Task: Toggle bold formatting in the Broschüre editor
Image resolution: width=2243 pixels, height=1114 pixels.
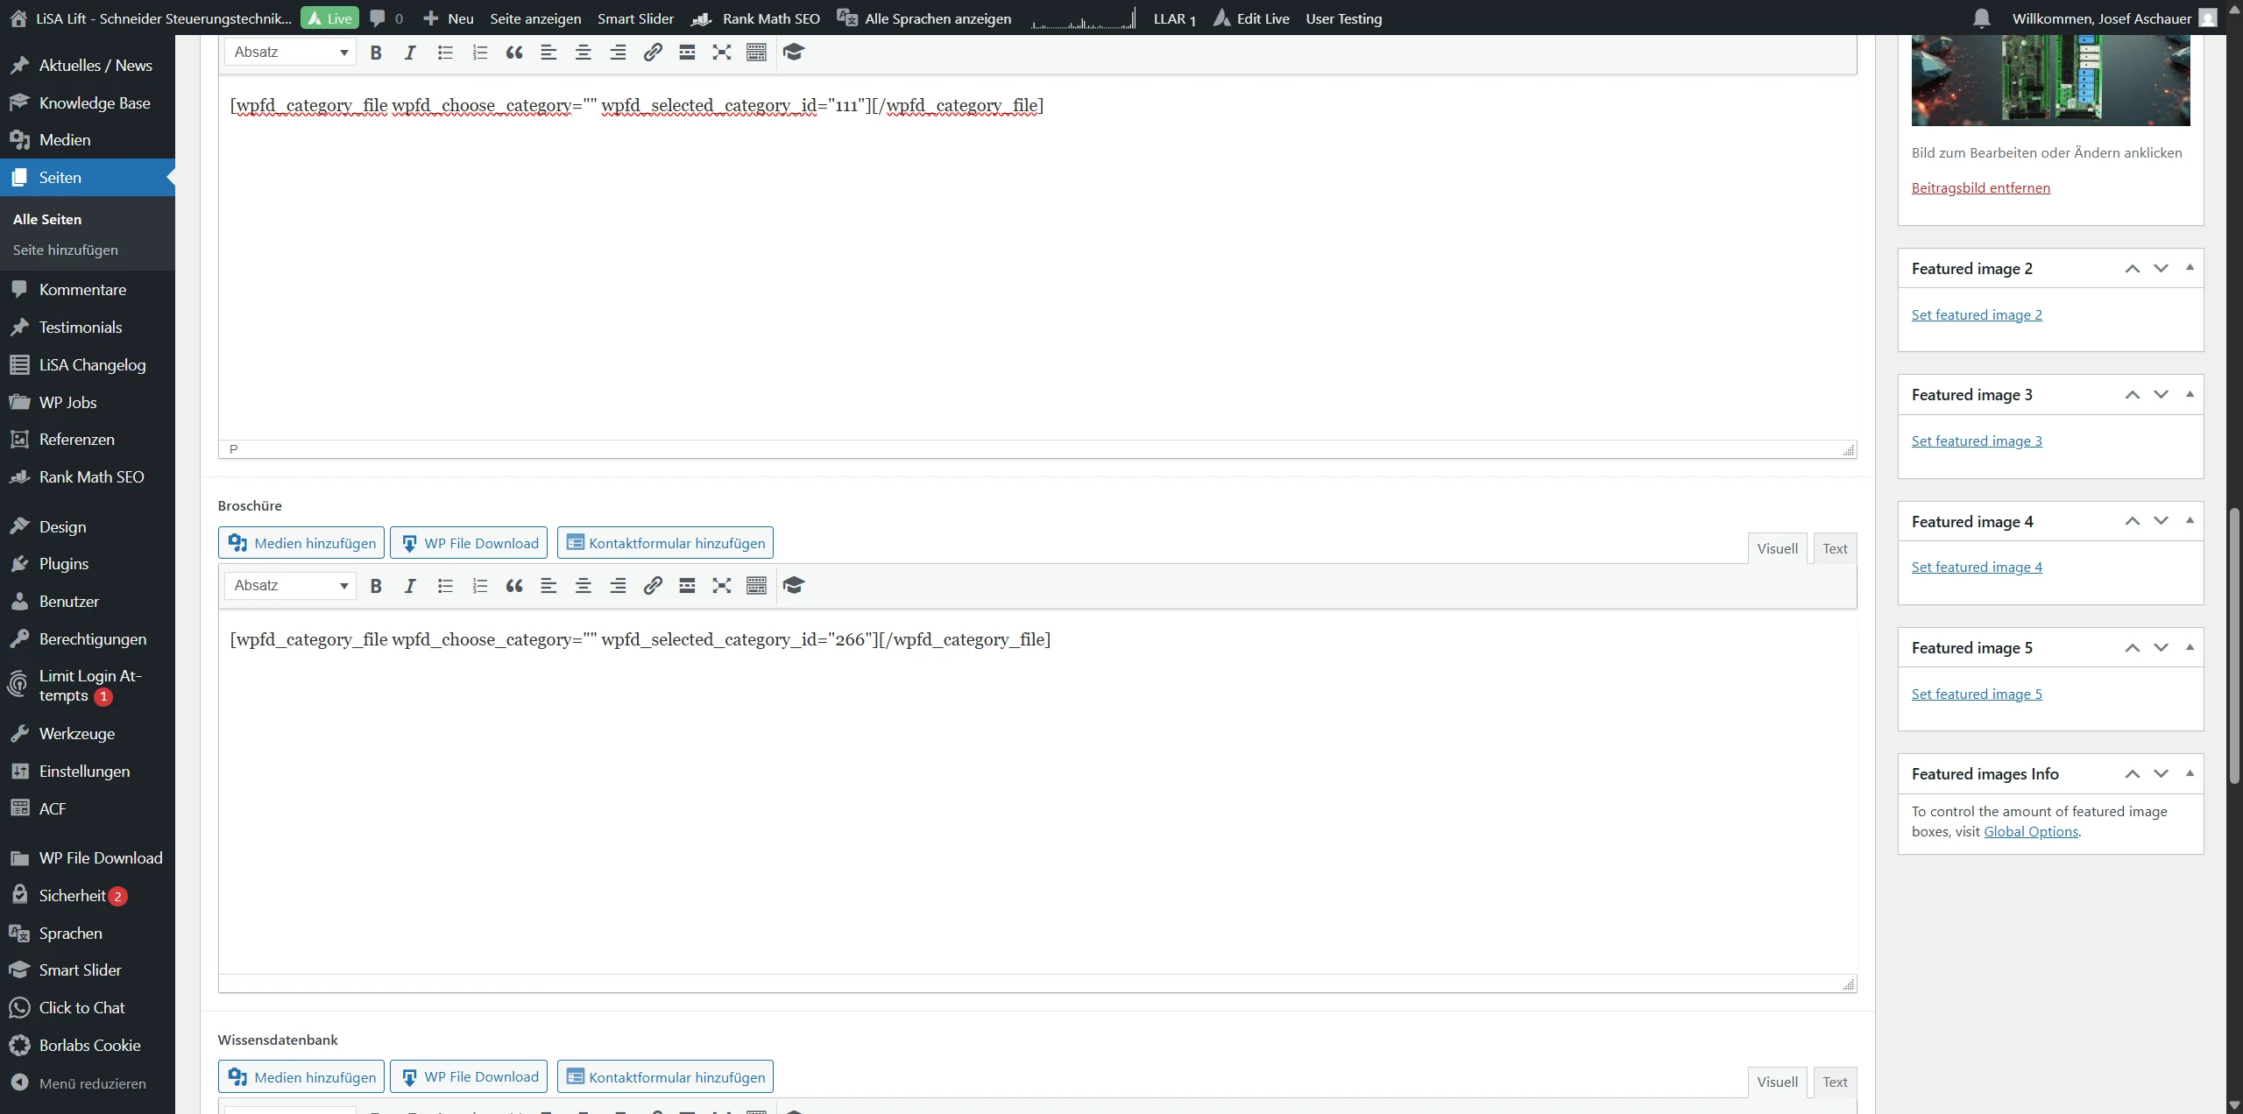Action: coord(376,585)
